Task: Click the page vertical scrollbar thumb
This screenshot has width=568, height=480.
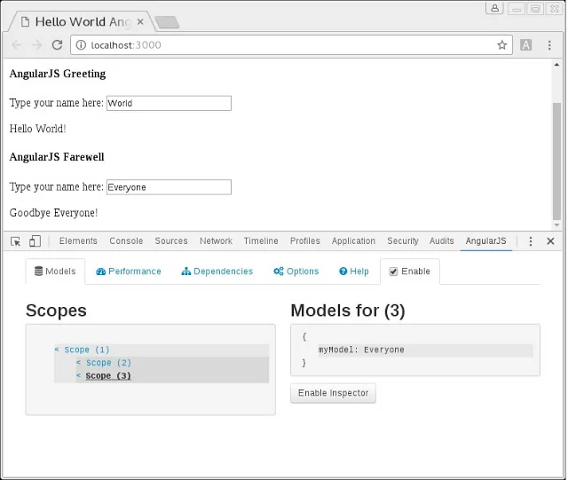Action: (556, 161)
